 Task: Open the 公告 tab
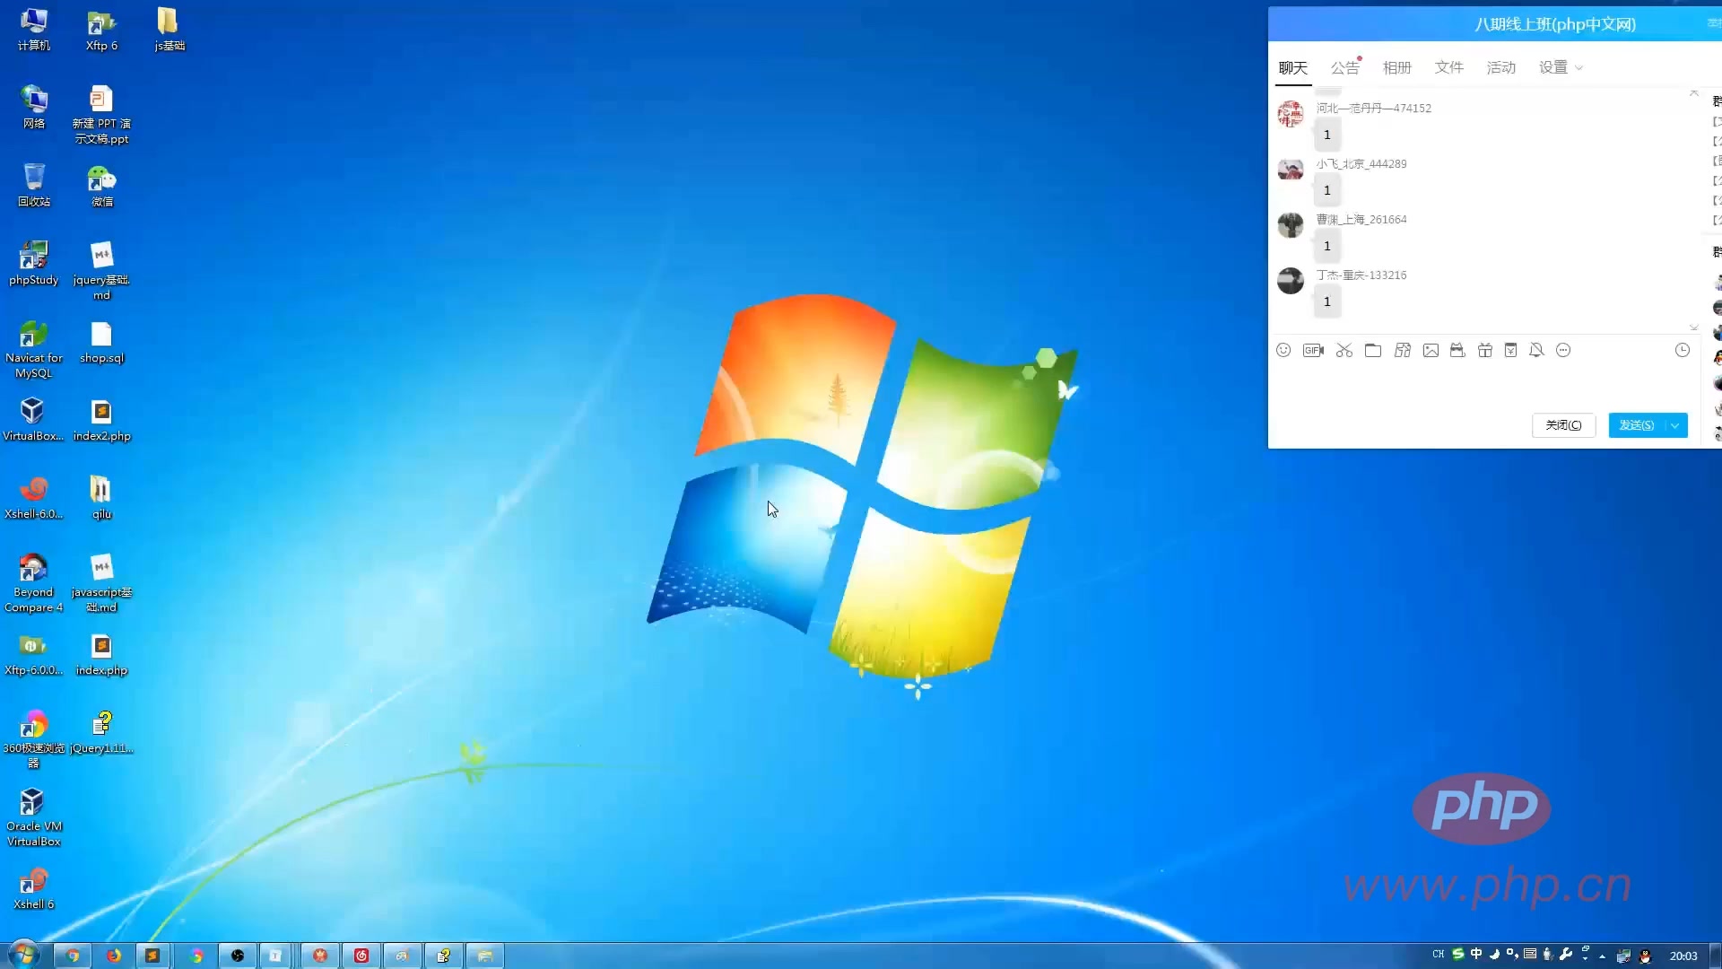tap(1344, 67)
